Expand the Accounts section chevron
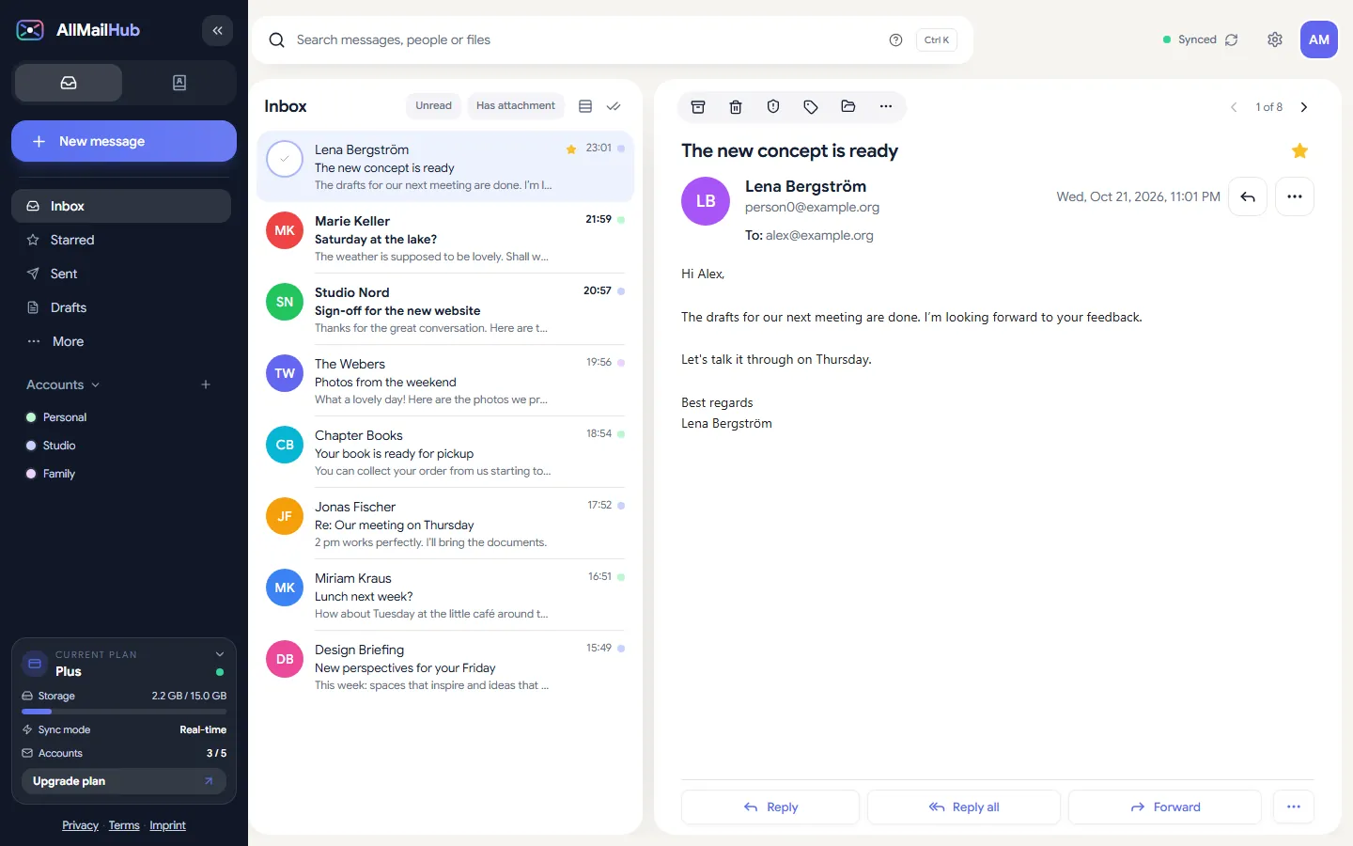The height and width of the screenshot is (846, 1353). [x=96, y=384]
